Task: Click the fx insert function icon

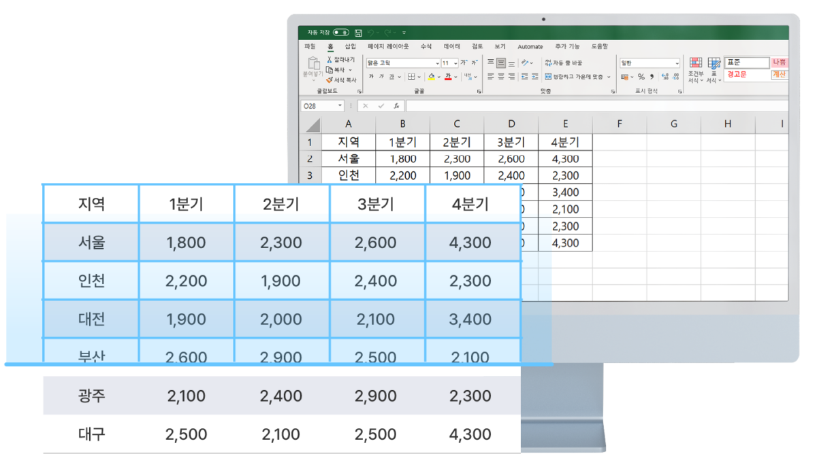Action: click(396, 106)
